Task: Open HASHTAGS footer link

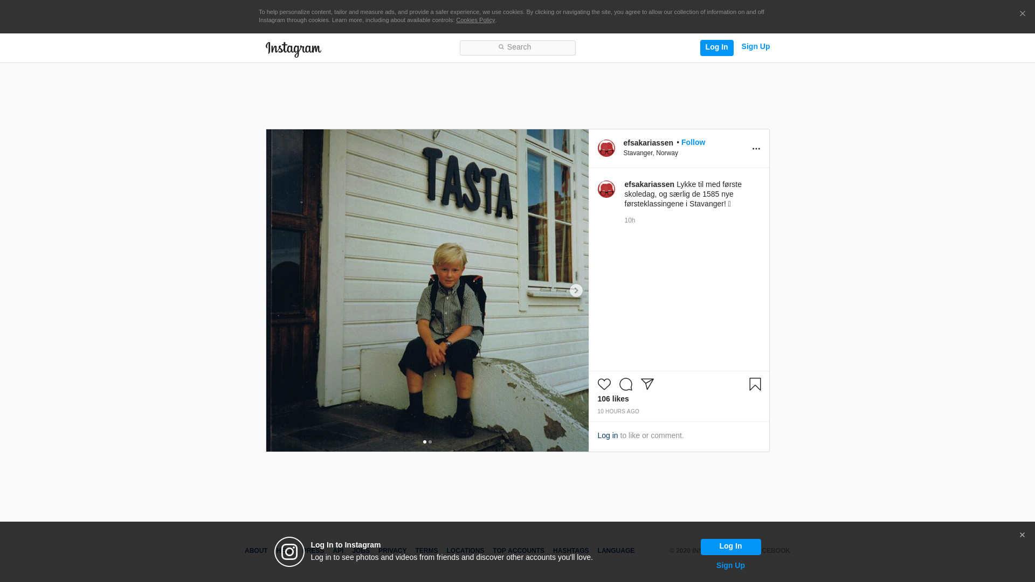Action: (x=570, y=551)
